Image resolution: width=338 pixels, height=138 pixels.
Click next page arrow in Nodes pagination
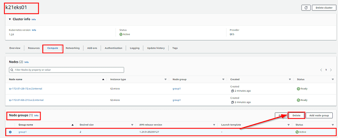(x=331, y=70)
